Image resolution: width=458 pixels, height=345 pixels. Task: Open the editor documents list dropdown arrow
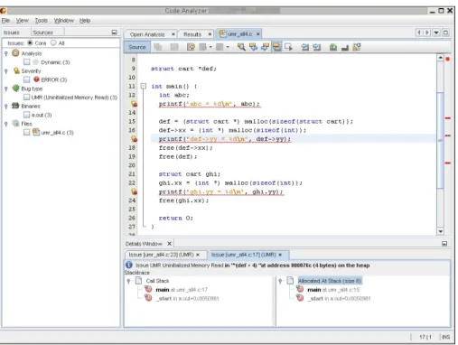[436, 33]
